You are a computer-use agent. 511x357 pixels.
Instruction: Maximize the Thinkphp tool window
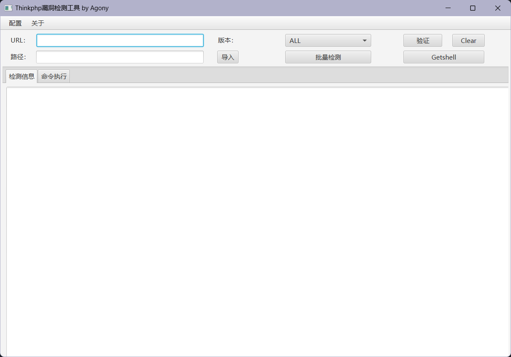[473, 8]
